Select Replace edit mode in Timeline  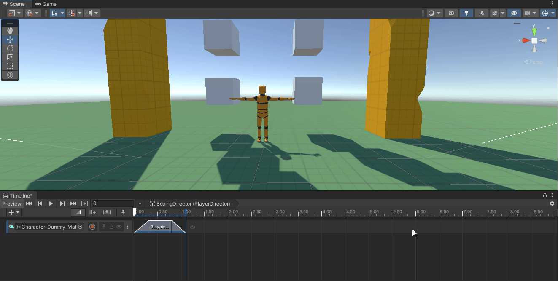pyautogui.click(x=107, y=212)
